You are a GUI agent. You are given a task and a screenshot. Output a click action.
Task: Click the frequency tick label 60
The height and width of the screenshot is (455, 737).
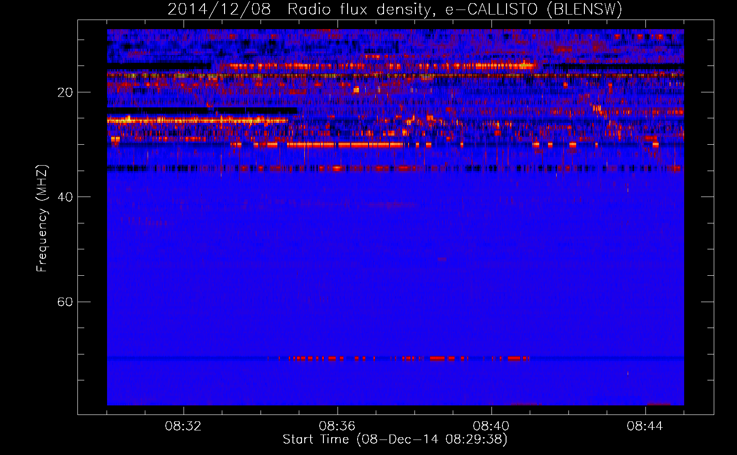pos(65,302)
